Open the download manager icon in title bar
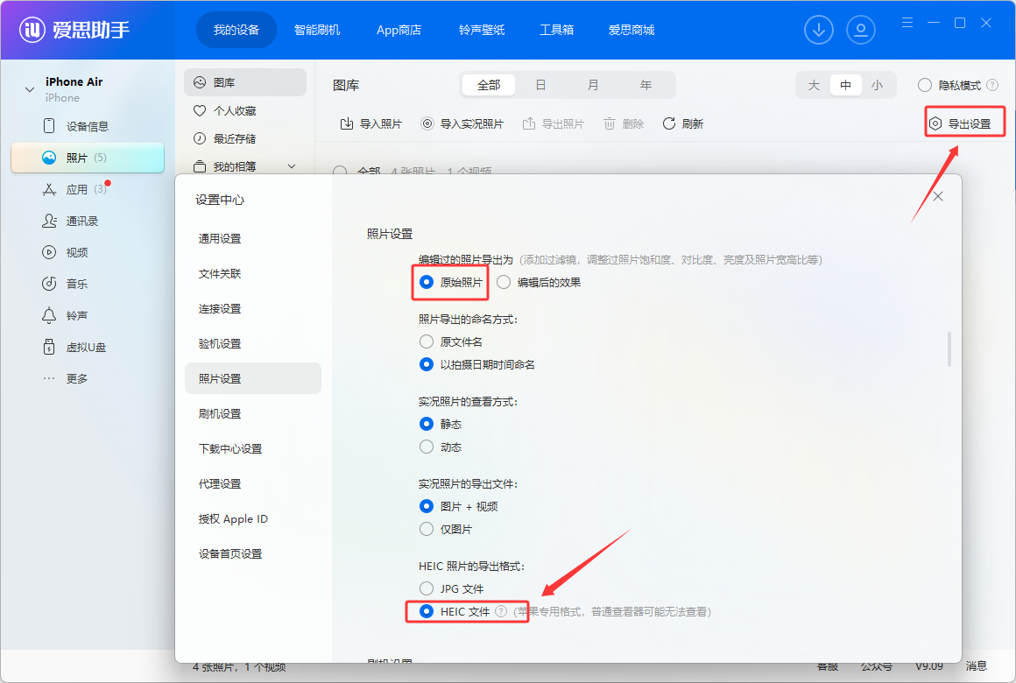The width and height of the screenshot is (1016, 683). pyautogui.click(x=819, y=29)
